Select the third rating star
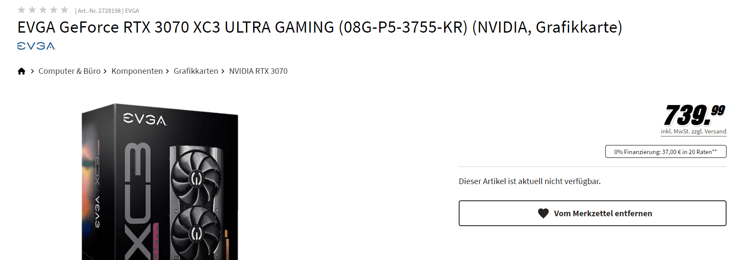Image resolution: width=742 pixels, height=260 pixels. (x=43, y=10)
